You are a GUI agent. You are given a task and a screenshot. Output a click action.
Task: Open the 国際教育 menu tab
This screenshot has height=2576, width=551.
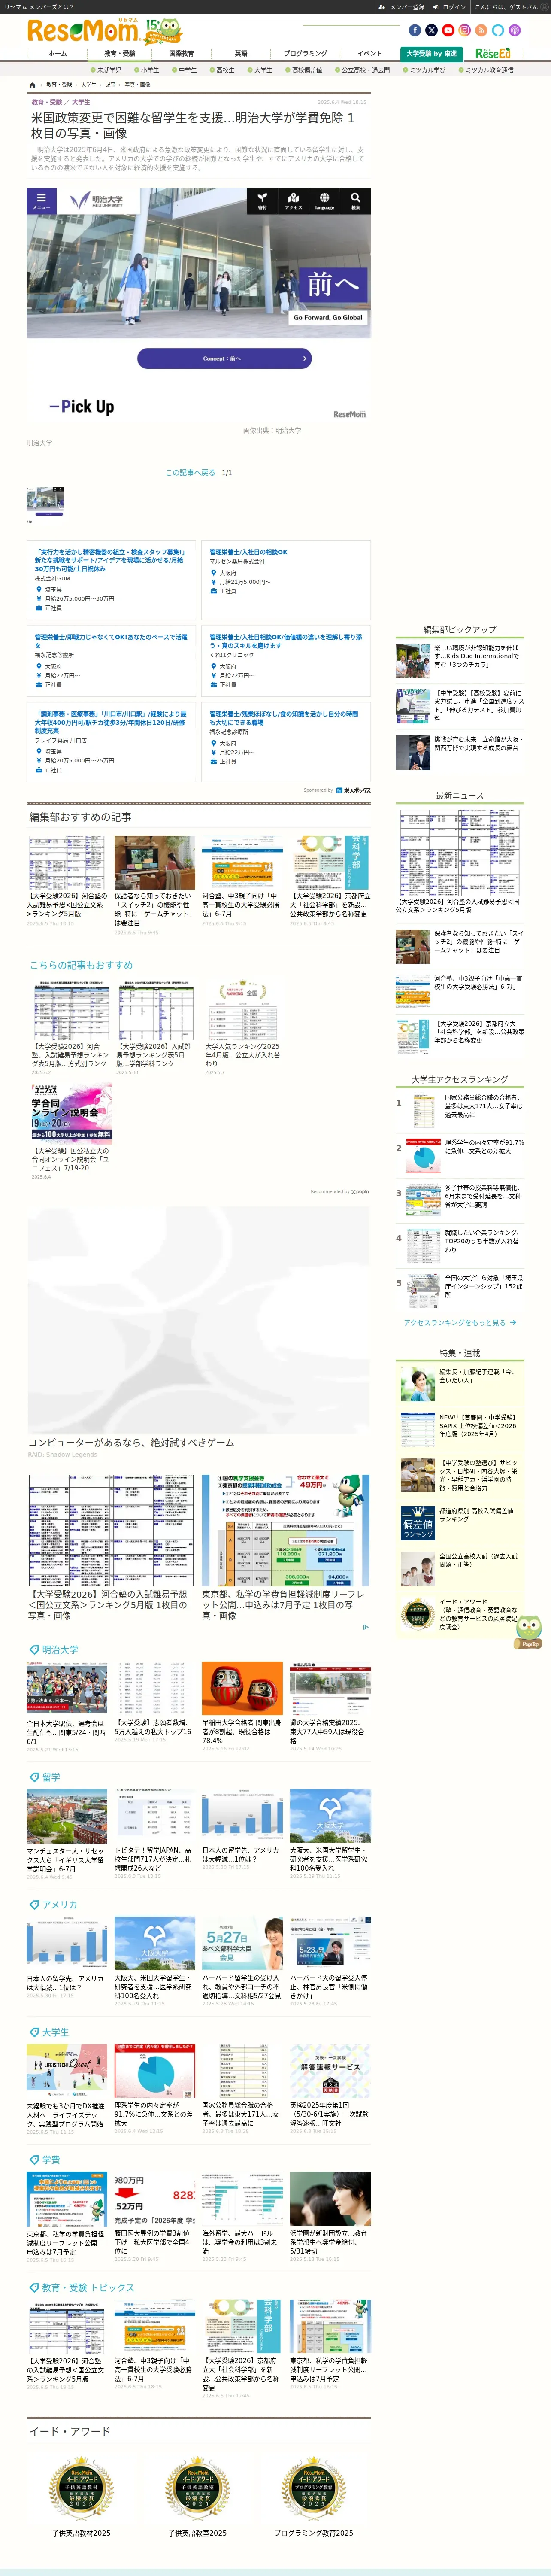pyautogui.click(x=181, y=54)
